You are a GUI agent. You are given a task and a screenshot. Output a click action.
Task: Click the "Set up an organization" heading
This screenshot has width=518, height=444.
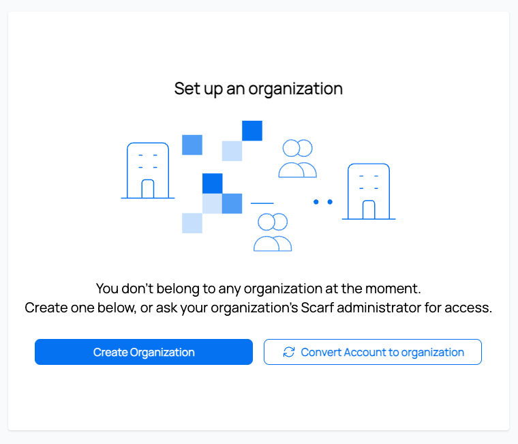click(x=258, y=89)
